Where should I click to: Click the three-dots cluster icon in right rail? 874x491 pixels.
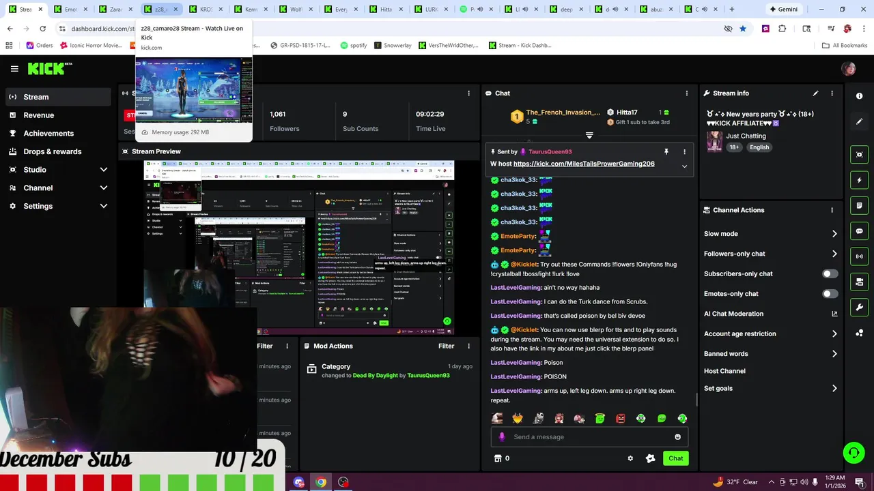(x=859, y=333)
